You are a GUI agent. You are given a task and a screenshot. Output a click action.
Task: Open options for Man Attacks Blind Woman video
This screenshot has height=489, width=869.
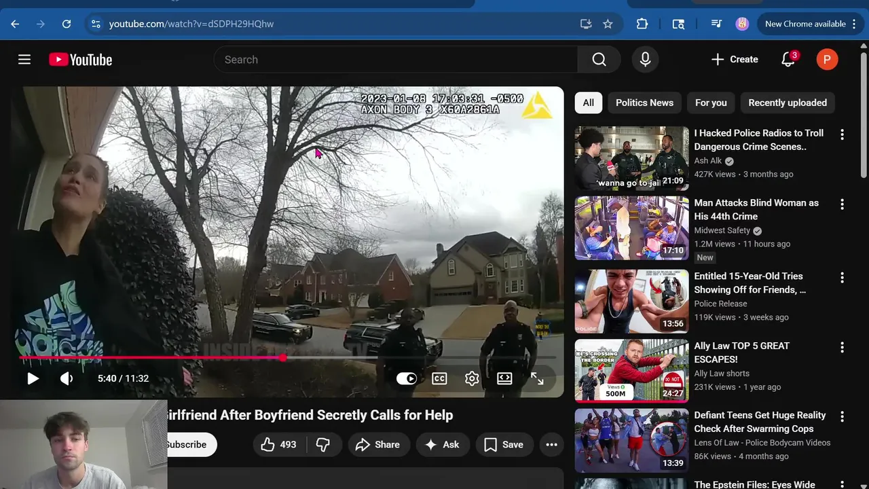[842, 204]
